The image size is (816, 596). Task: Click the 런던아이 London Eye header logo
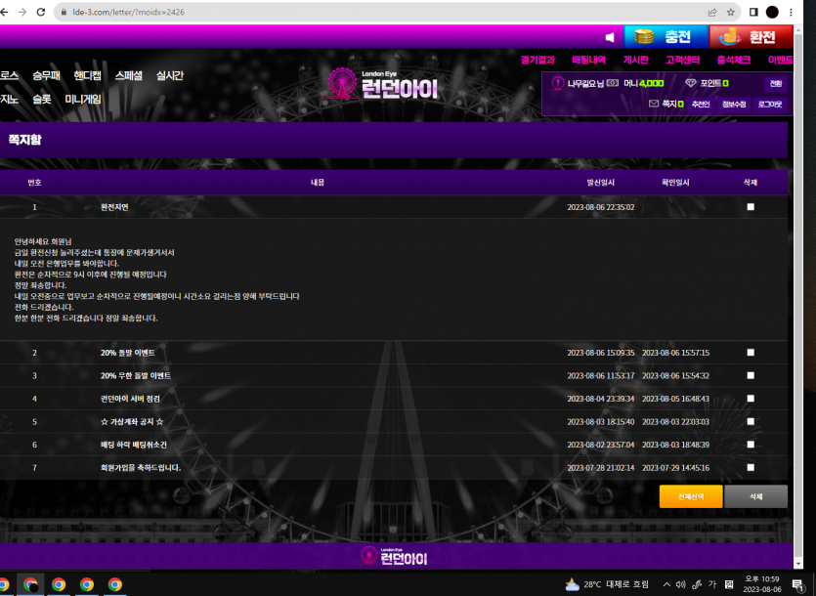384,86
